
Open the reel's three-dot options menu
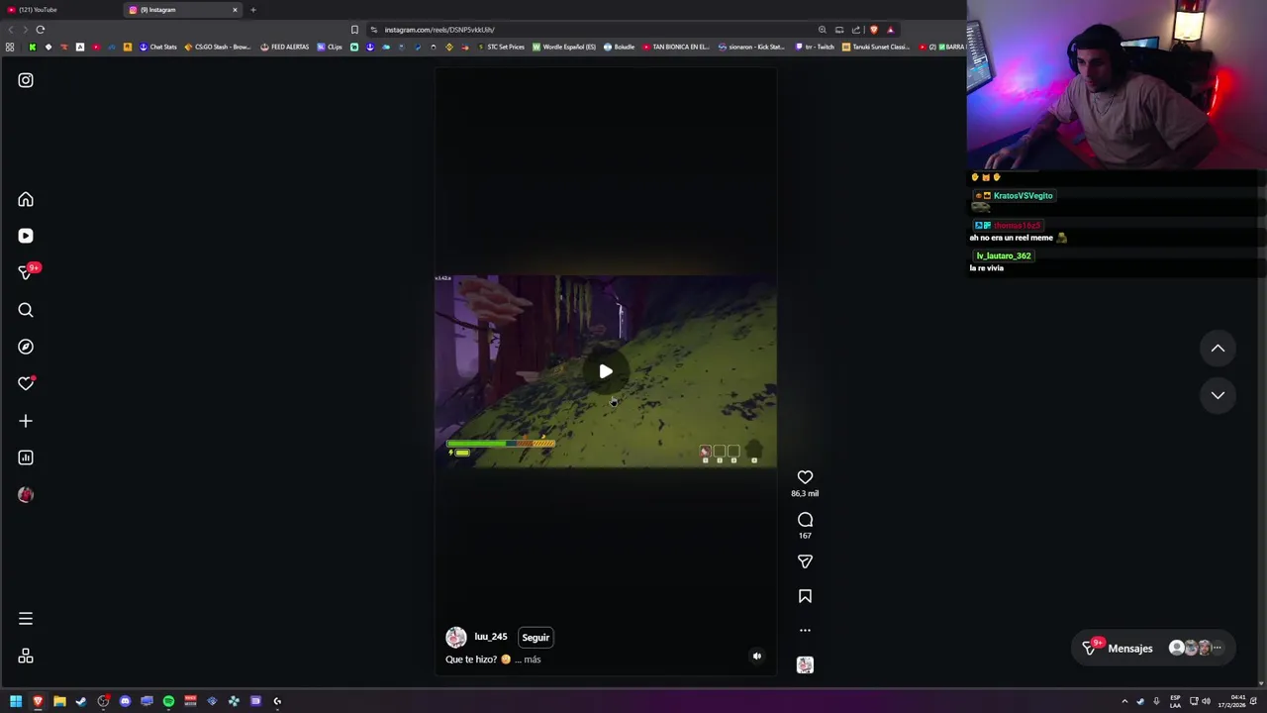click(805, 630)
